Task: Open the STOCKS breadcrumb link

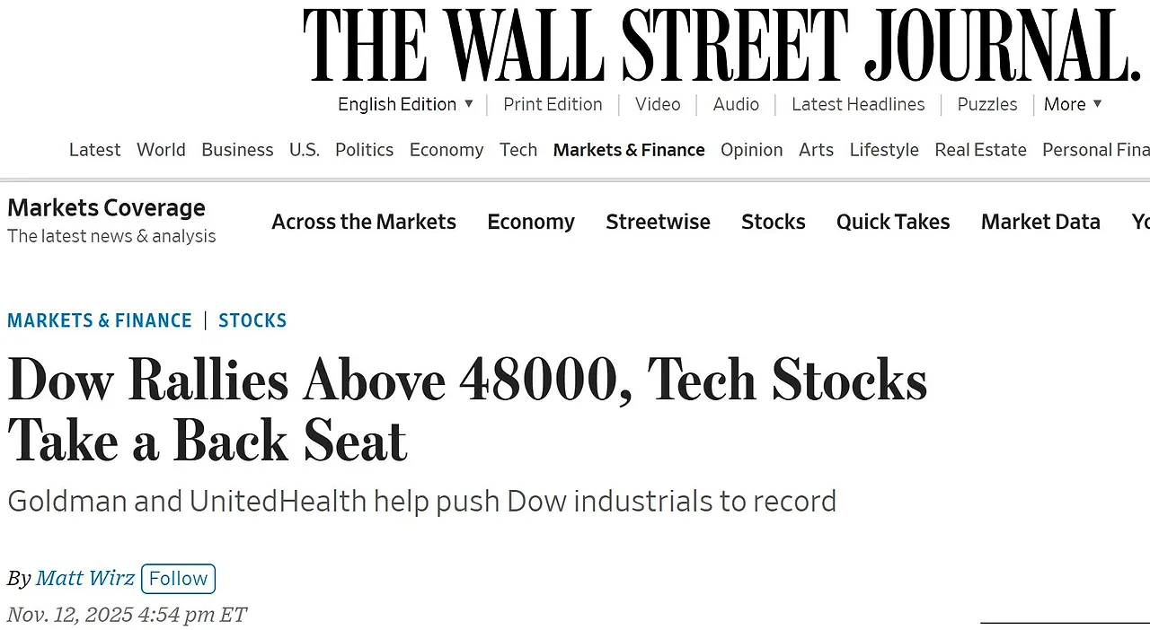Action: pyautogui.click(x=252, y=320)
